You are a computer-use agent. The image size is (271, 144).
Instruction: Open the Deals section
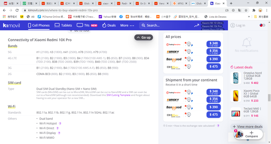tap(109, 25)
